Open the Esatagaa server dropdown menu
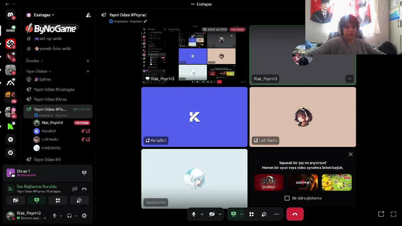This screenshot has width=402, height=226. [44, 15]
